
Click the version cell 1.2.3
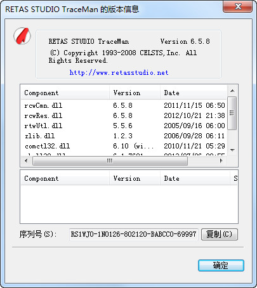click(x=122, y=136)
